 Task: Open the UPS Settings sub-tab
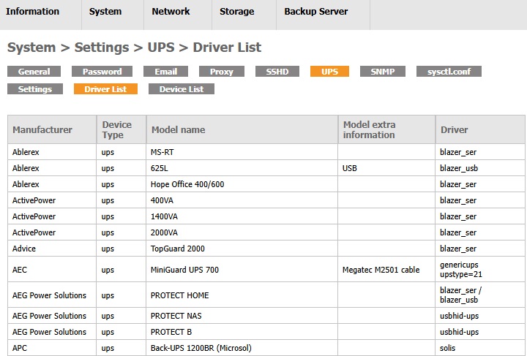point(35,89)
